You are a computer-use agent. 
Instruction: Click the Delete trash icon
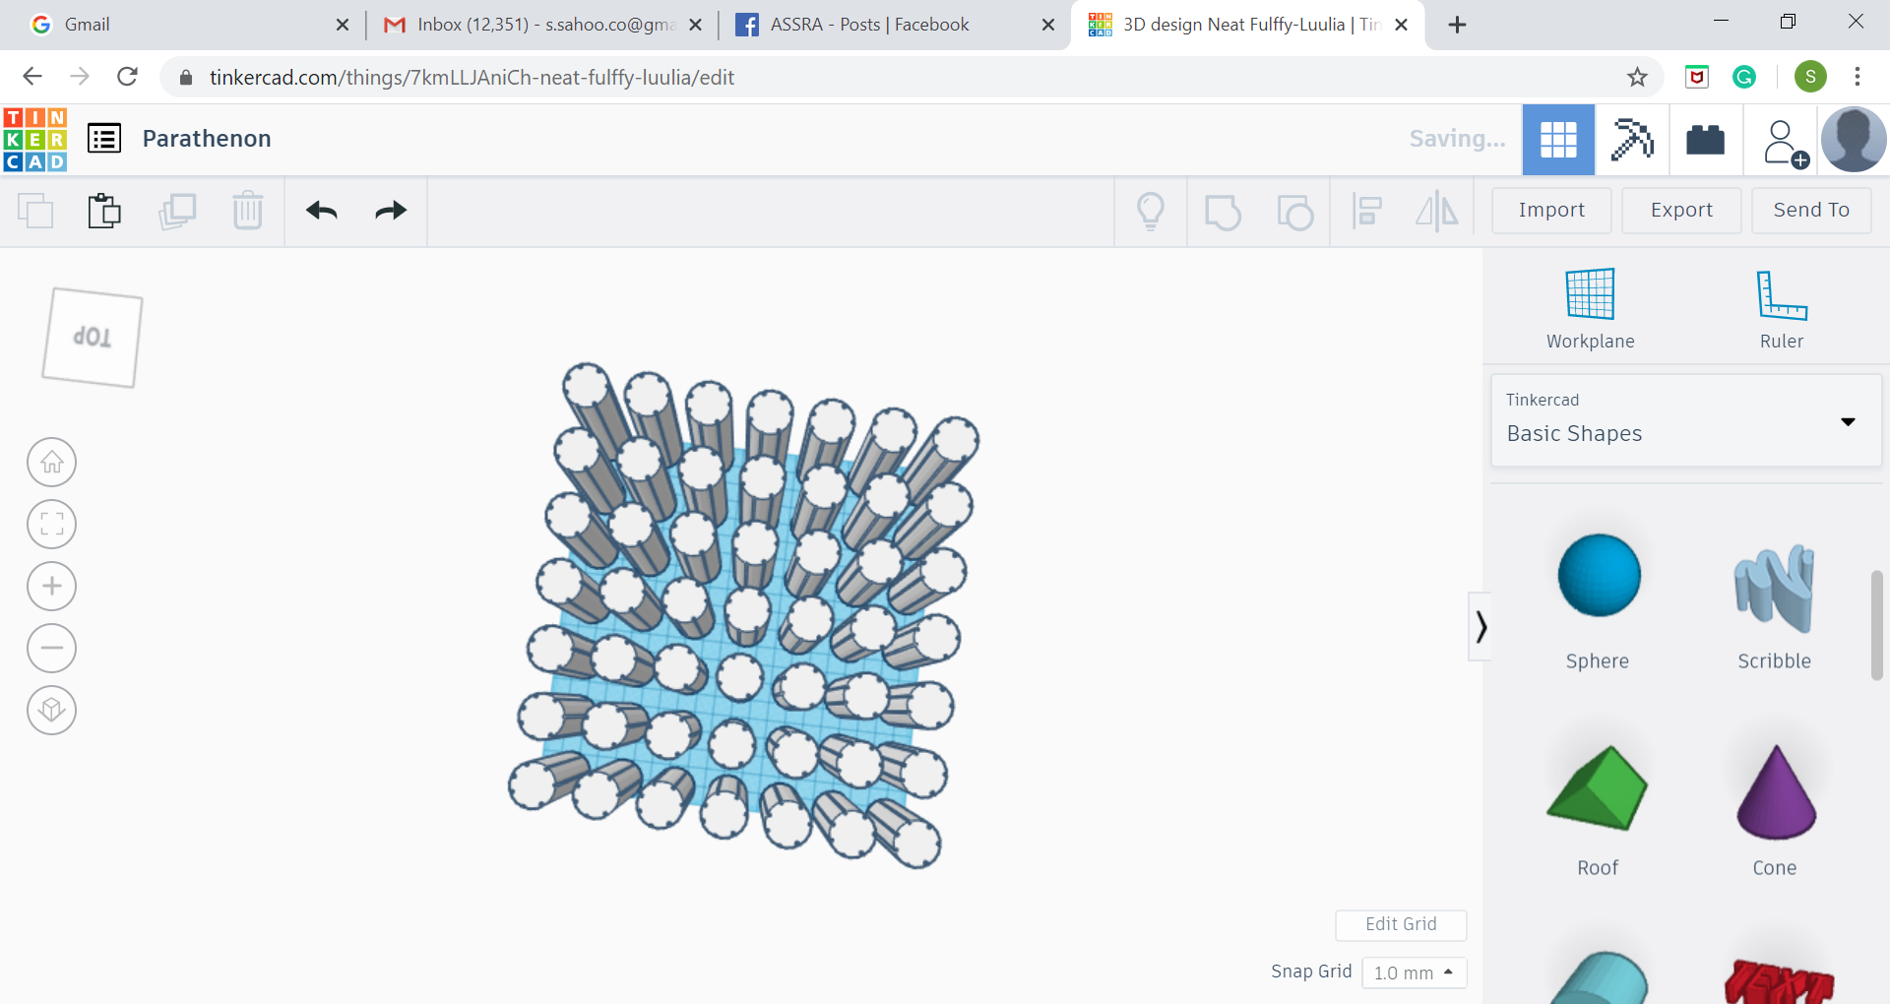click(248, 211)
